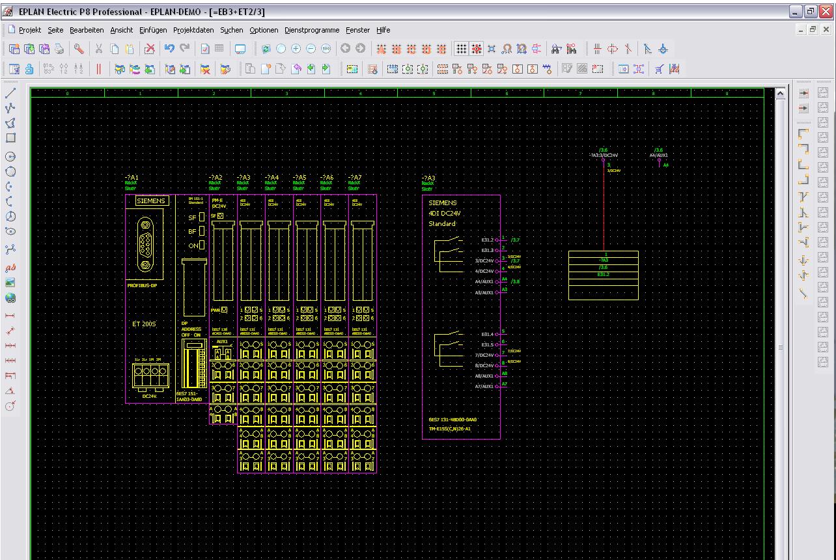The image size is (836, 560).
Task: Select the Polygon drawing tool
Action: pos(10,123)
